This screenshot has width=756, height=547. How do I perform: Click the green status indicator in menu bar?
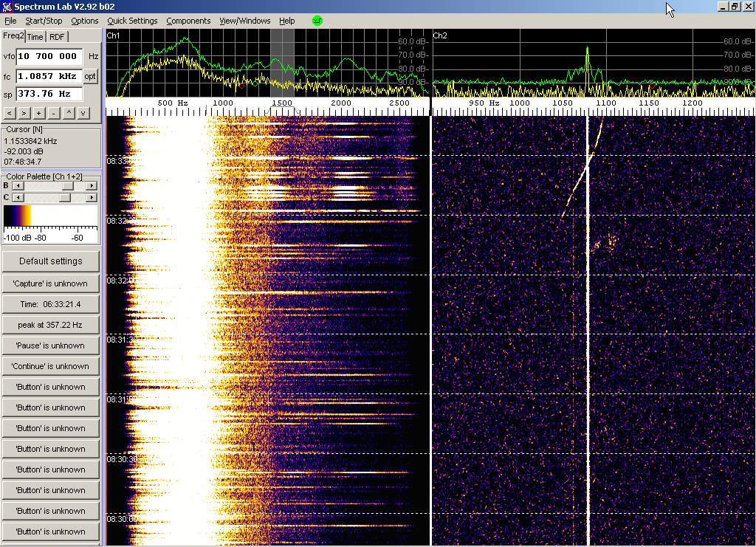click(x=317, y=21)
